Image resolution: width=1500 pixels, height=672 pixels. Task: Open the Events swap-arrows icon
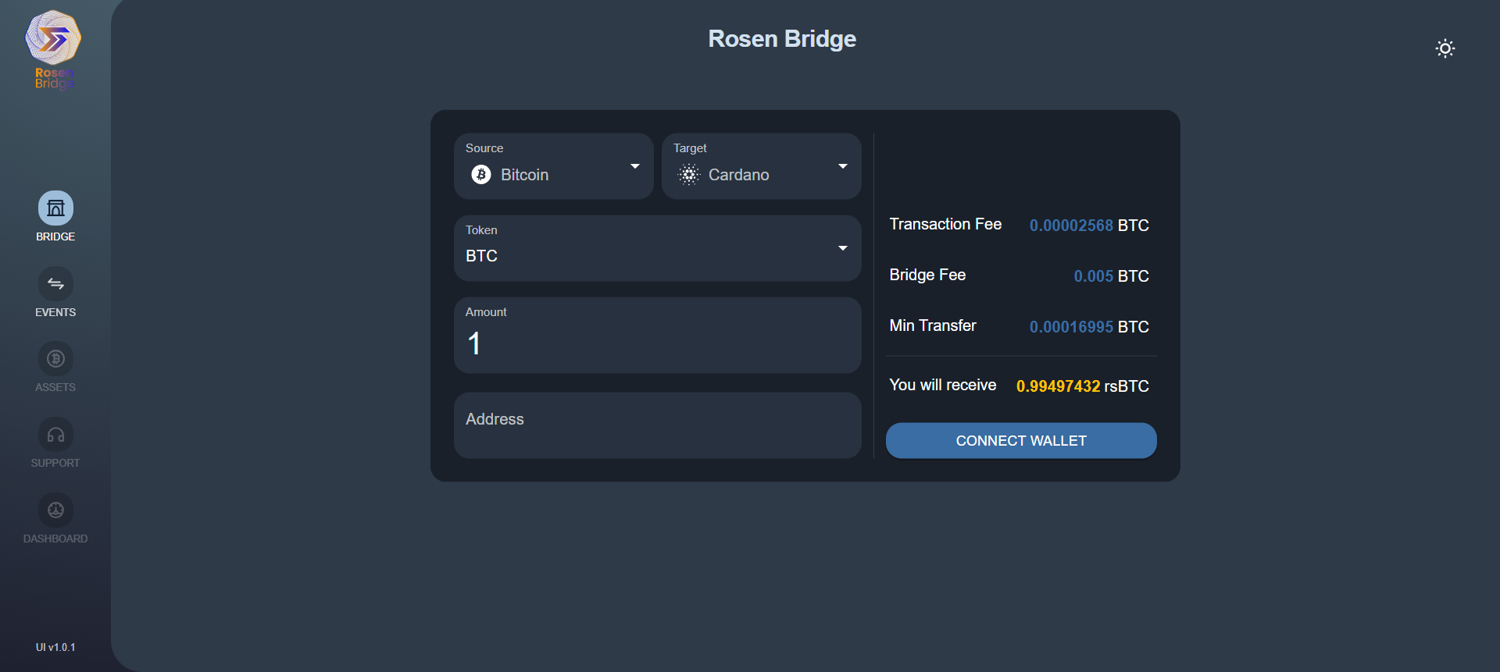point(55,284)
